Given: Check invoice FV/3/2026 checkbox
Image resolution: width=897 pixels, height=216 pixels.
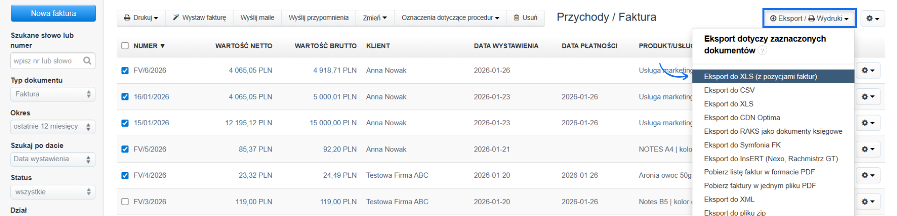Looking at the screenshot, I should pos(125,202).
